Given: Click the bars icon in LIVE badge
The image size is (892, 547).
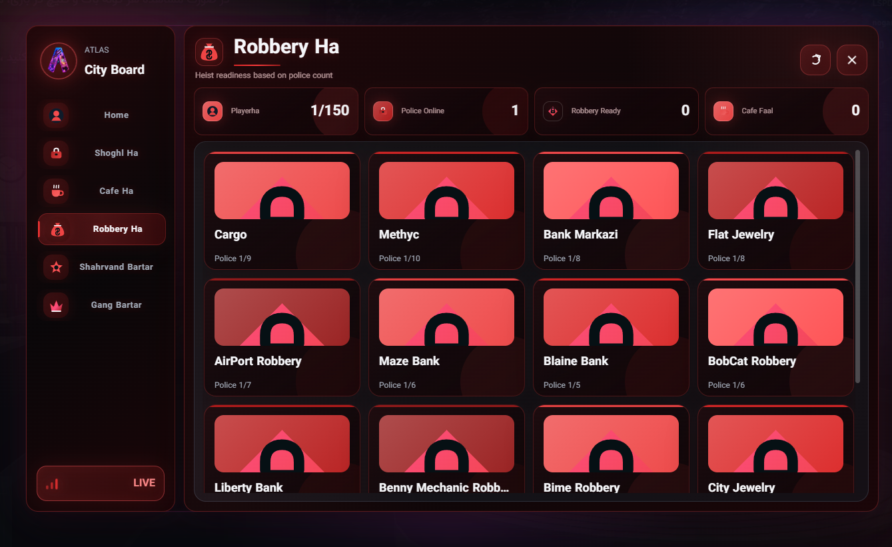Looking at the screenshot, I should point(52,484).
